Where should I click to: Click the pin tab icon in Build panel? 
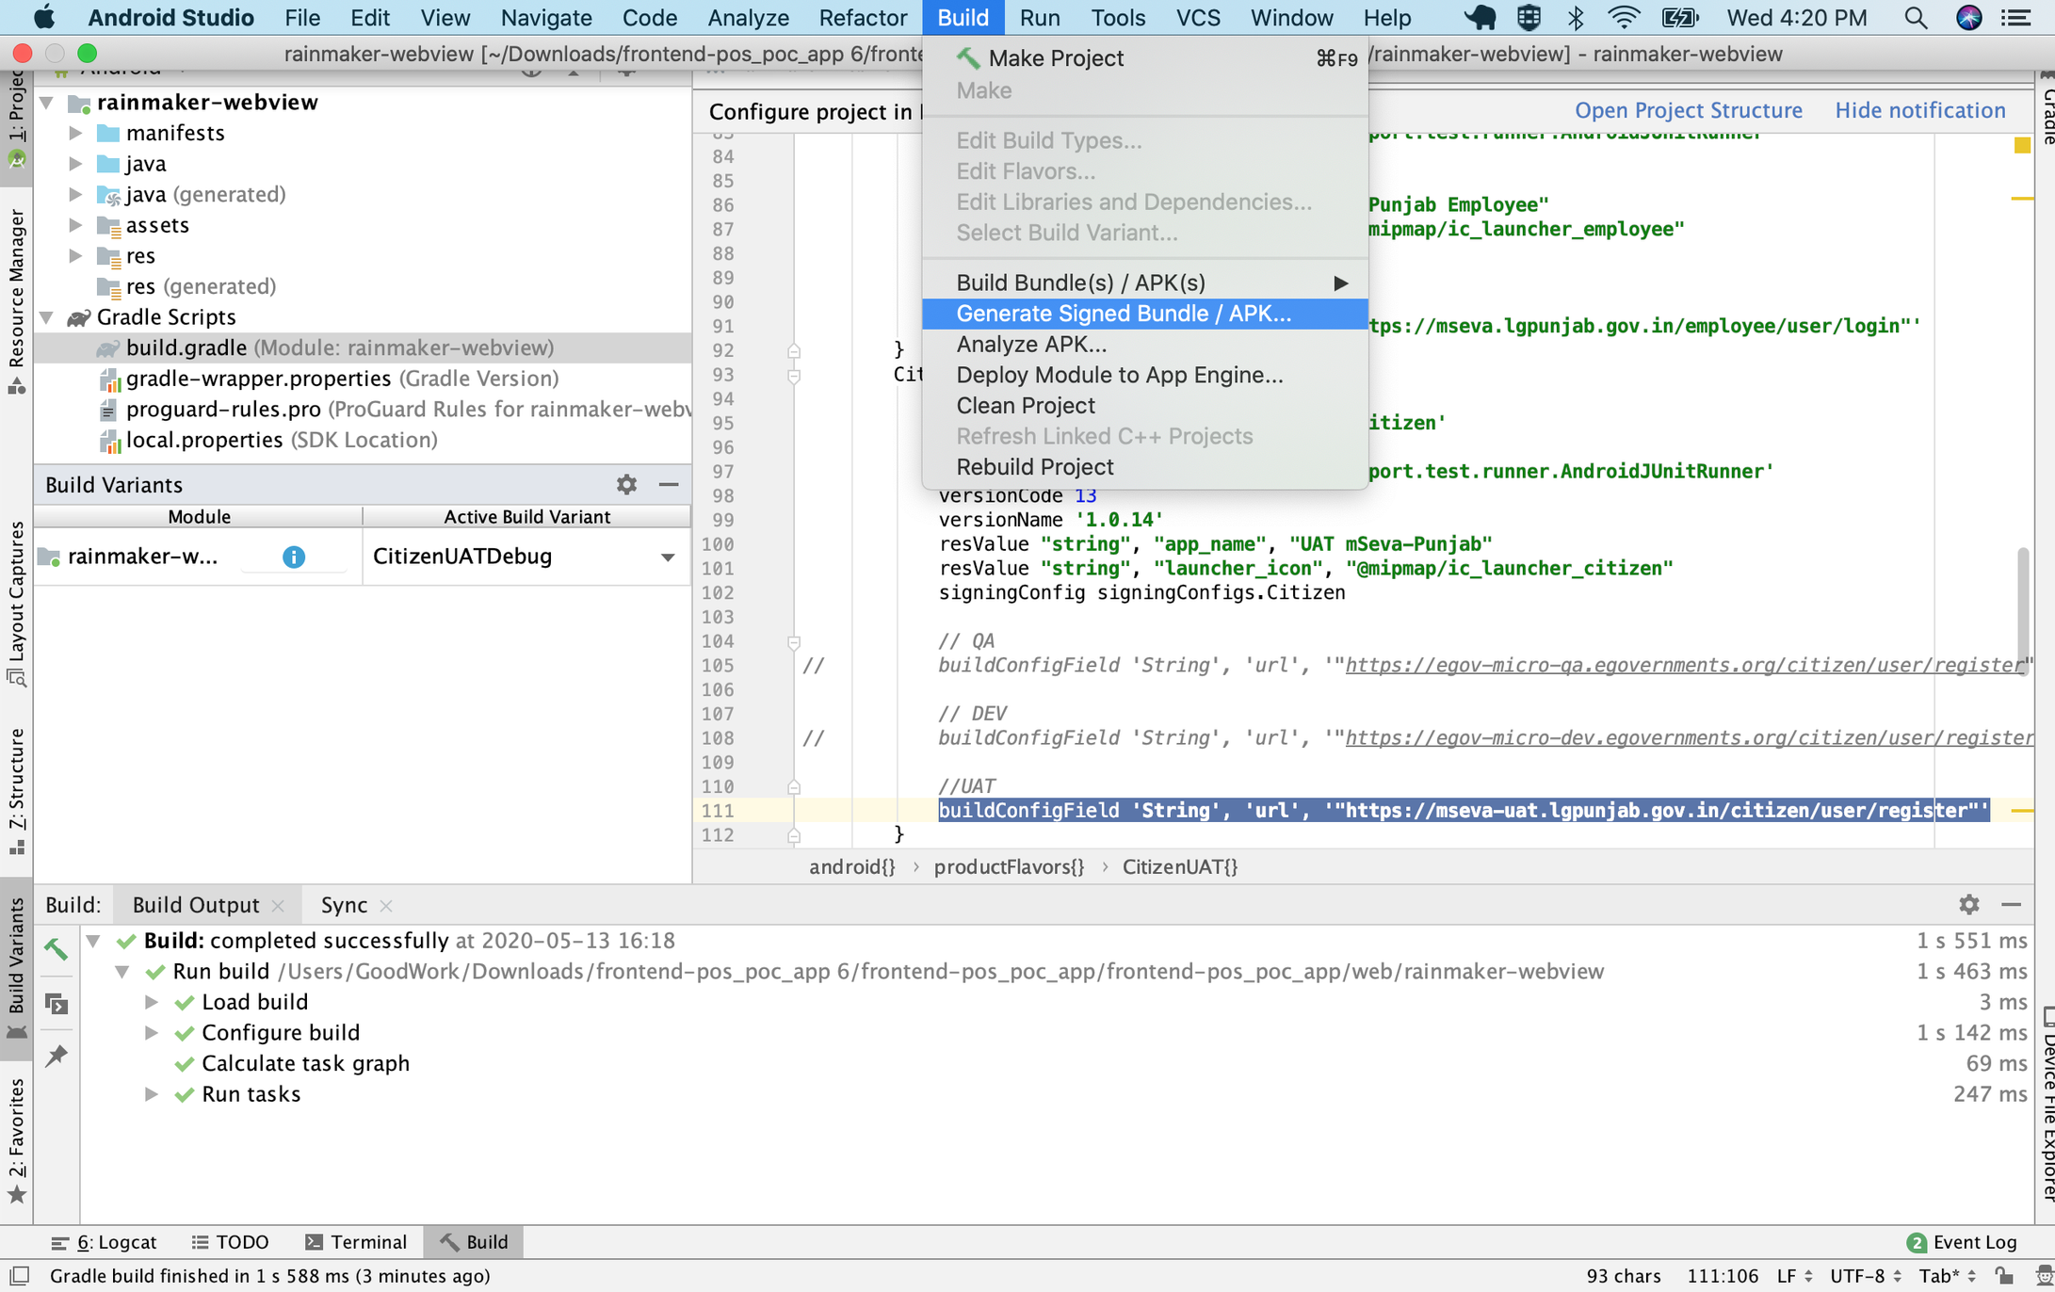pos(57,1056)
